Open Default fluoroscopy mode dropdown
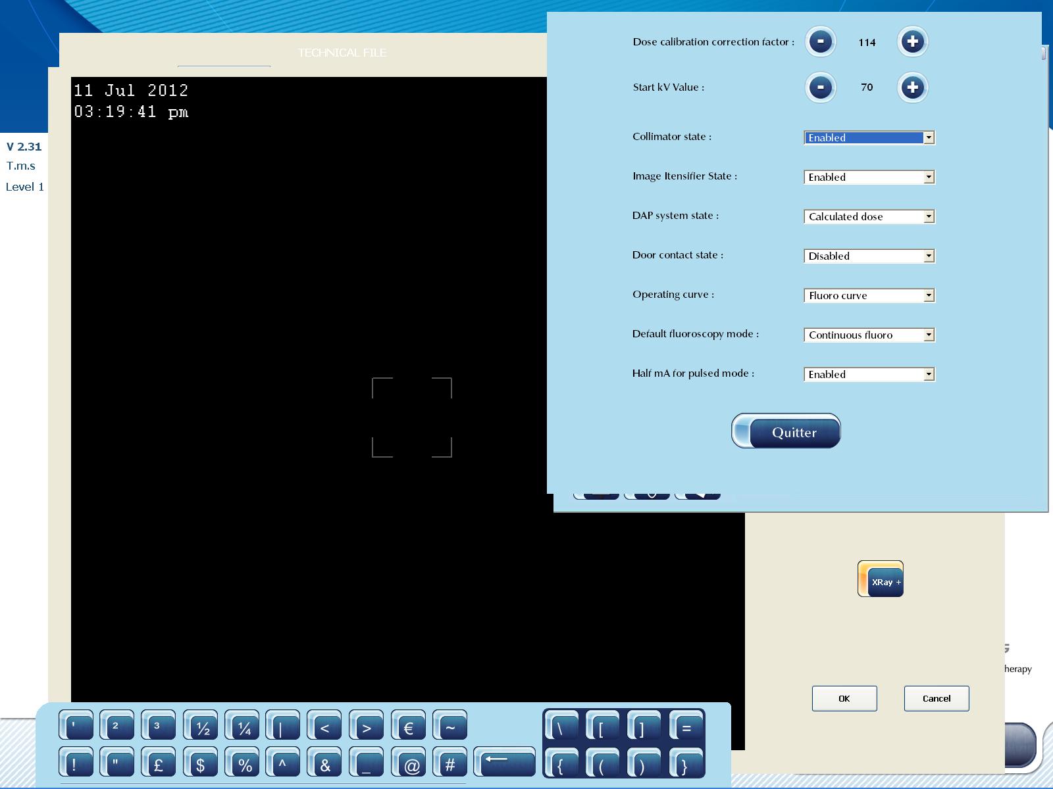The height and width of the screenshot is (789, 1053). [x=869, y=335]
